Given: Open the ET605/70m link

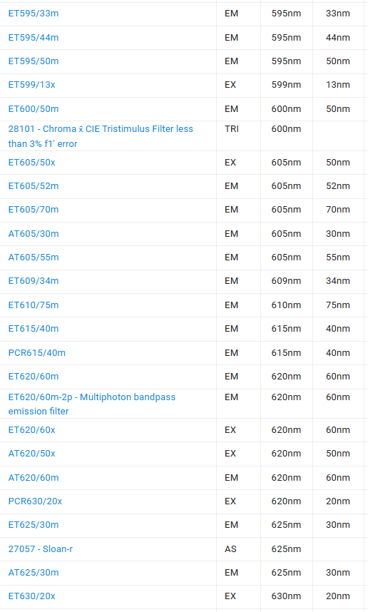Looking at the screenshot, I should point(34,210).
